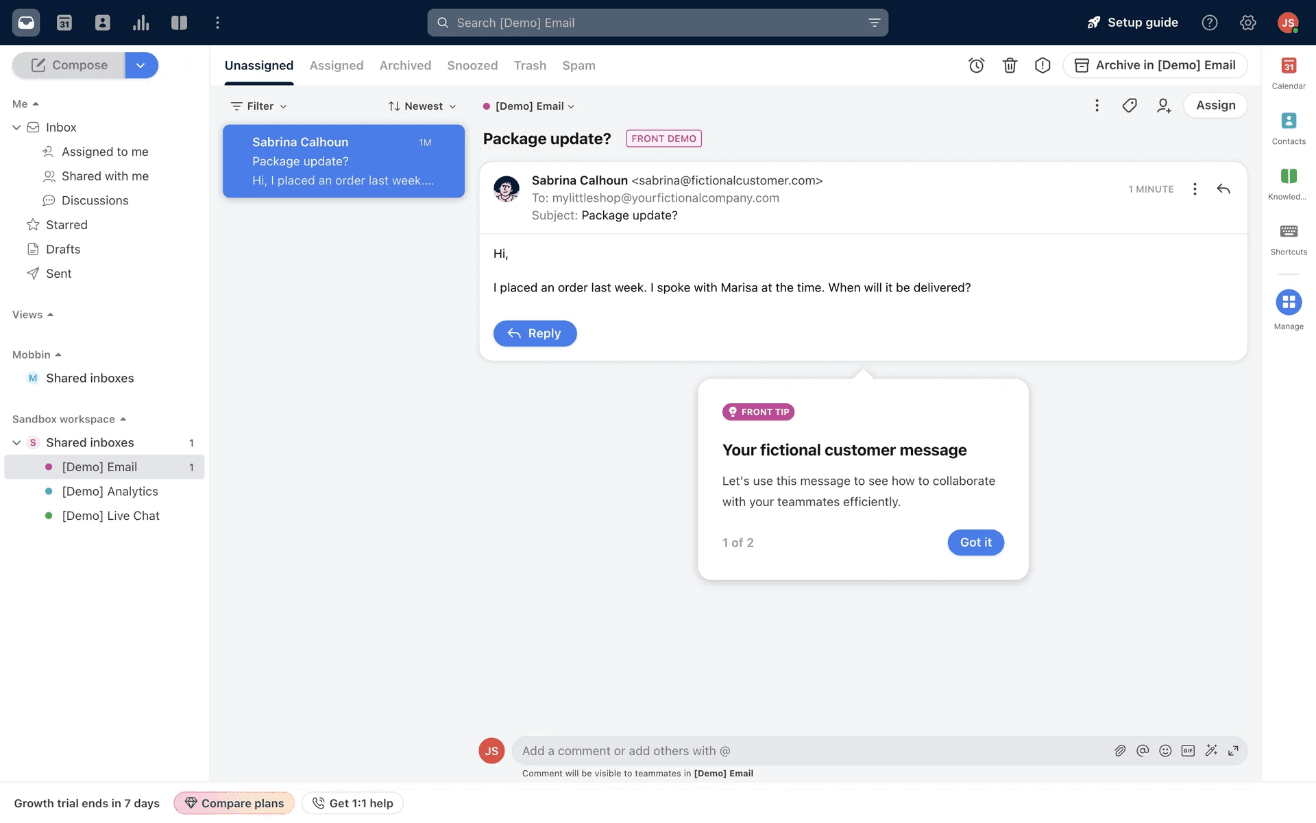This screenshot has width=1316, height=823.
Task: Switch to the Snoozed tab
Action: (472, 66)
